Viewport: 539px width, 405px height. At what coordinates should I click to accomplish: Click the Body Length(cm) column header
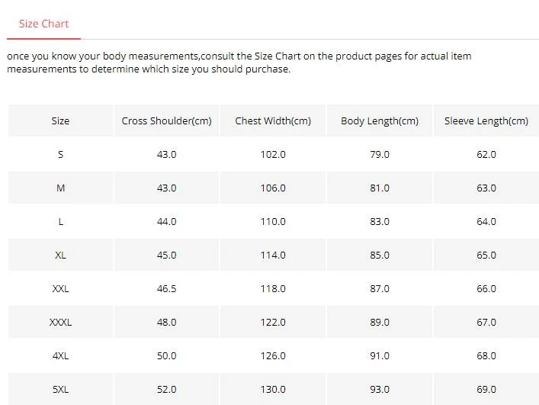tap(380, 121)
